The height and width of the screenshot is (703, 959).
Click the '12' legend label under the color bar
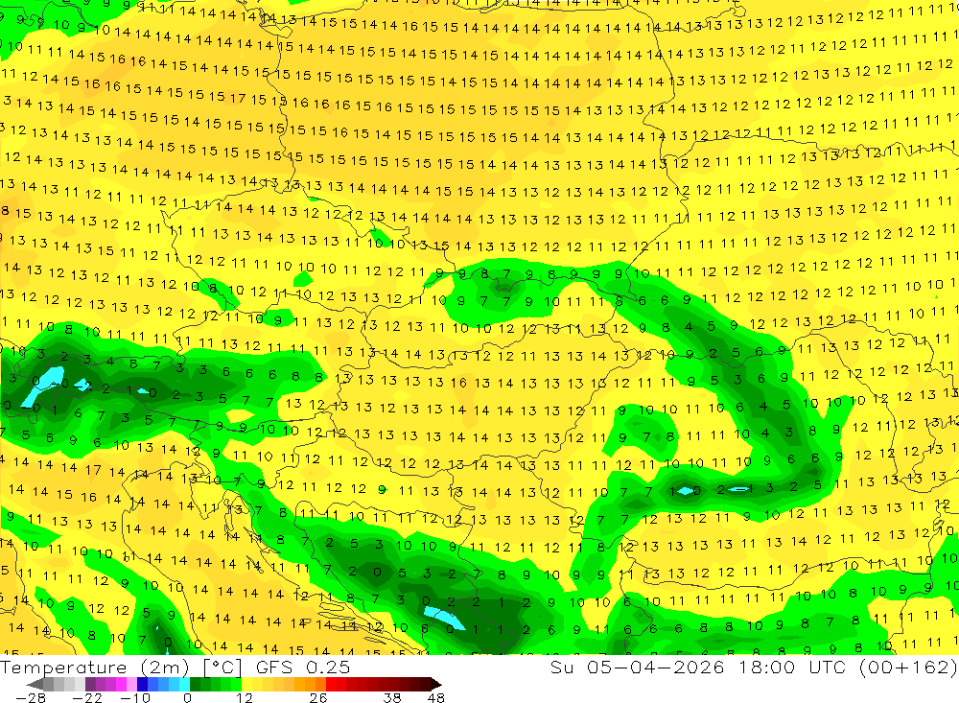[244, 697]
